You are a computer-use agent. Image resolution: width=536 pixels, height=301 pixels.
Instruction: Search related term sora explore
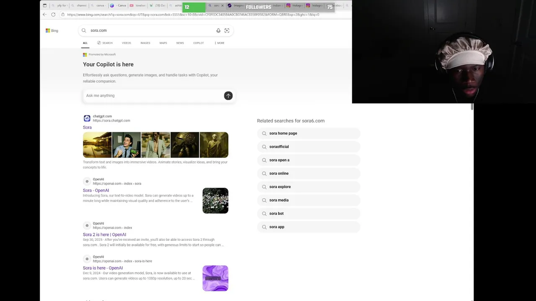click(309, 187)
